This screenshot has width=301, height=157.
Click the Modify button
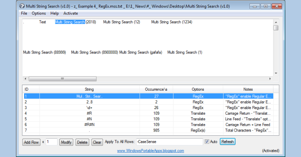coord(66,142)
